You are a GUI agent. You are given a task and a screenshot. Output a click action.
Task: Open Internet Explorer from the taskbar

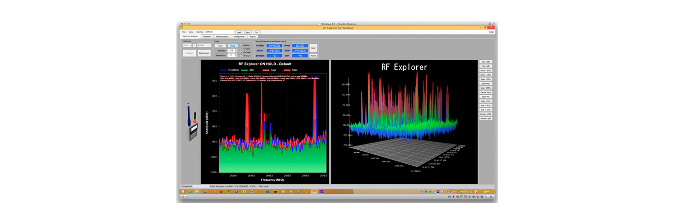coord(190,192)
